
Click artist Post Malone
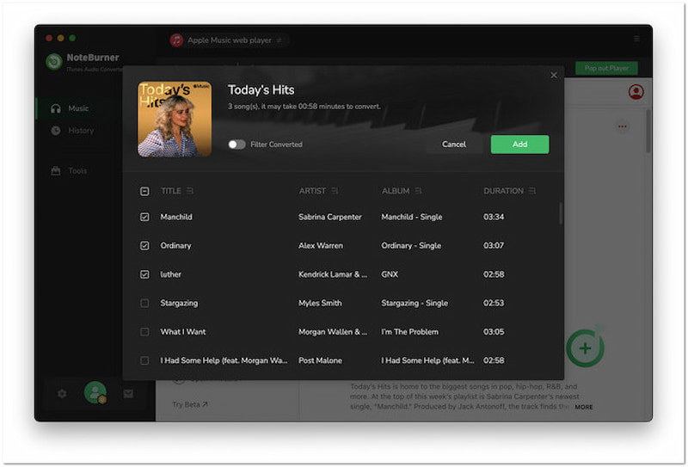pos(320,360)
